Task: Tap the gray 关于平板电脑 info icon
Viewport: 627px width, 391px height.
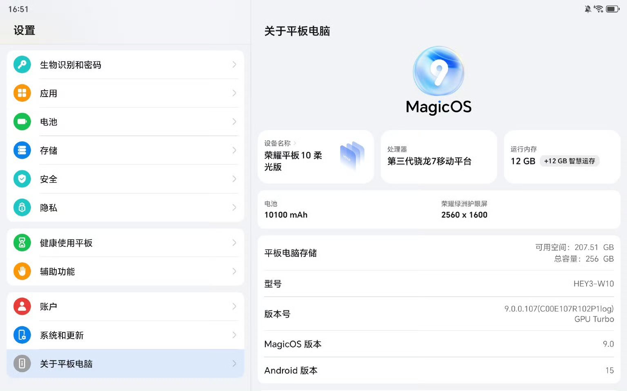Action: (22, 363)
